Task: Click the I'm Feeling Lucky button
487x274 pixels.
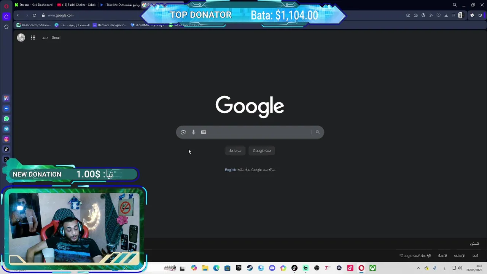Action: 235,151
